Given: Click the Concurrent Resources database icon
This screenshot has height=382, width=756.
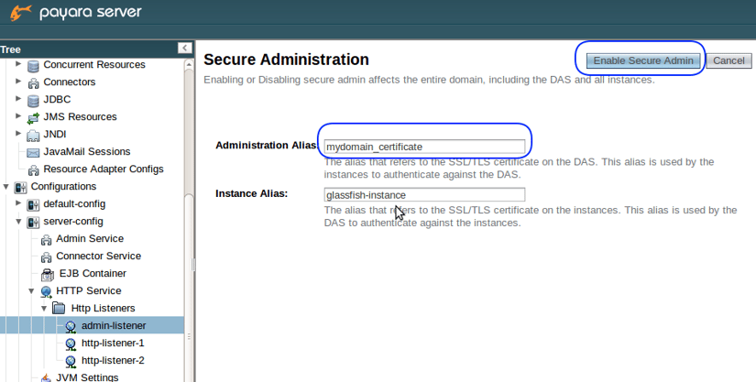Looking at the screenshot, I should click(x=33, y=66).
